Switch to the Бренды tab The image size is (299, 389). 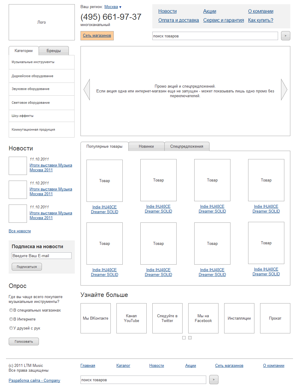tap(54, 51)
